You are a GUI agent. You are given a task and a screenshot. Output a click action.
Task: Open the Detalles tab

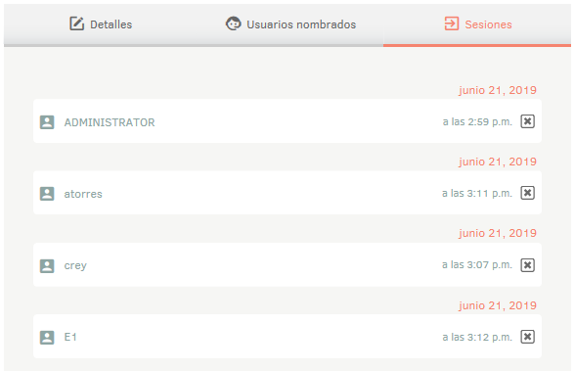(101, 24)
